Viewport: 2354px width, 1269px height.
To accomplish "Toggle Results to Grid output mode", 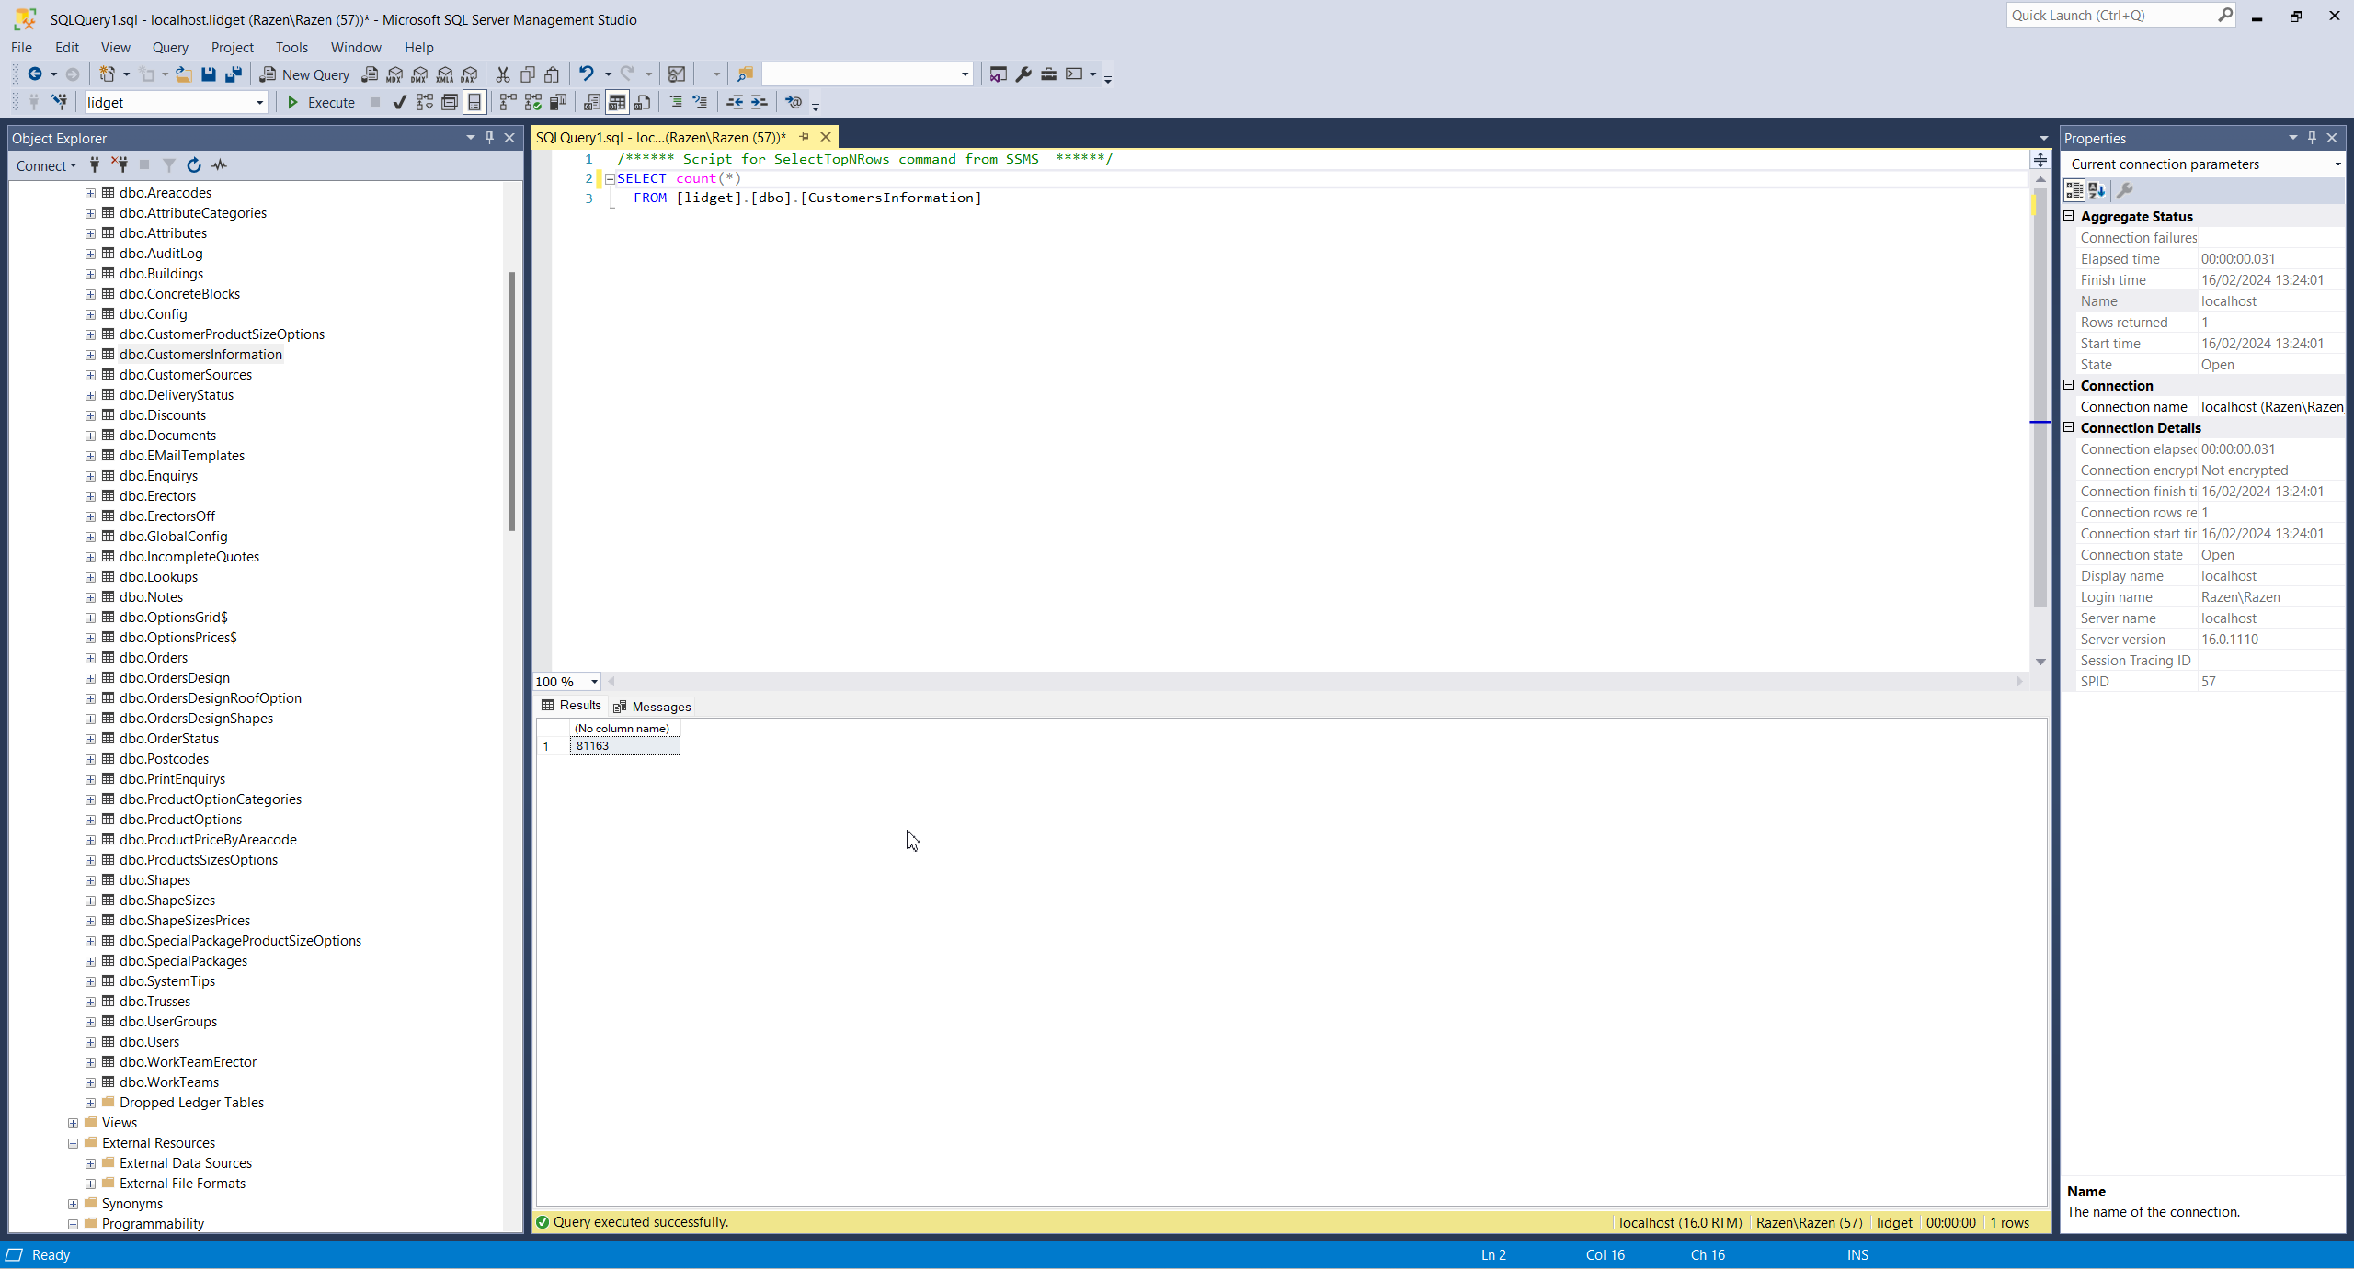I will (x=617, y=102).
